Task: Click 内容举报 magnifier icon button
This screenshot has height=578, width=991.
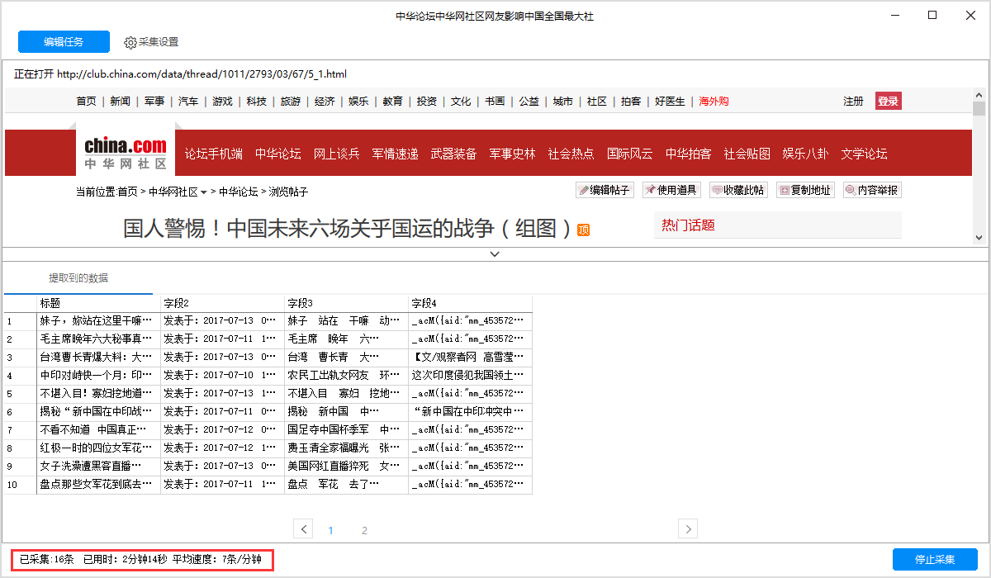Action: (x=872, y=190)
